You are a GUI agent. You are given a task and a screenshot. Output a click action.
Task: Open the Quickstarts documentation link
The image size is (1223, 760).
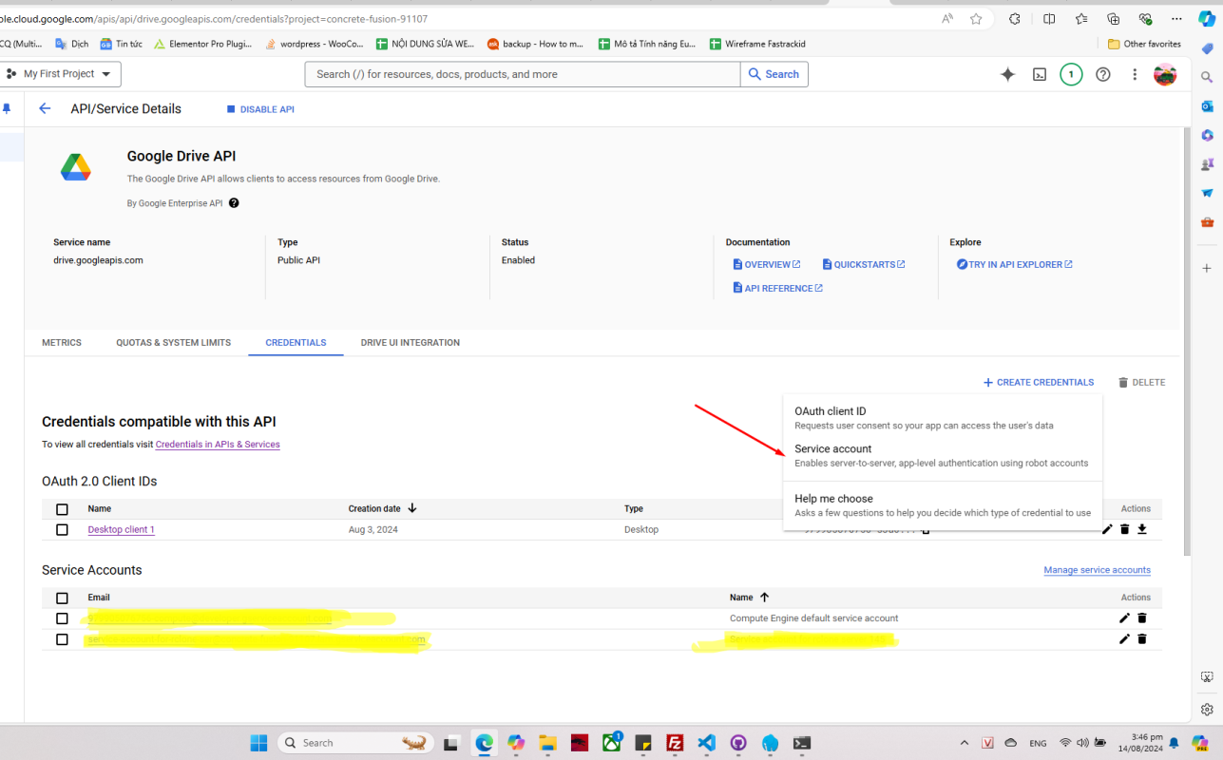pyautogui.click(x=864, y=264)
